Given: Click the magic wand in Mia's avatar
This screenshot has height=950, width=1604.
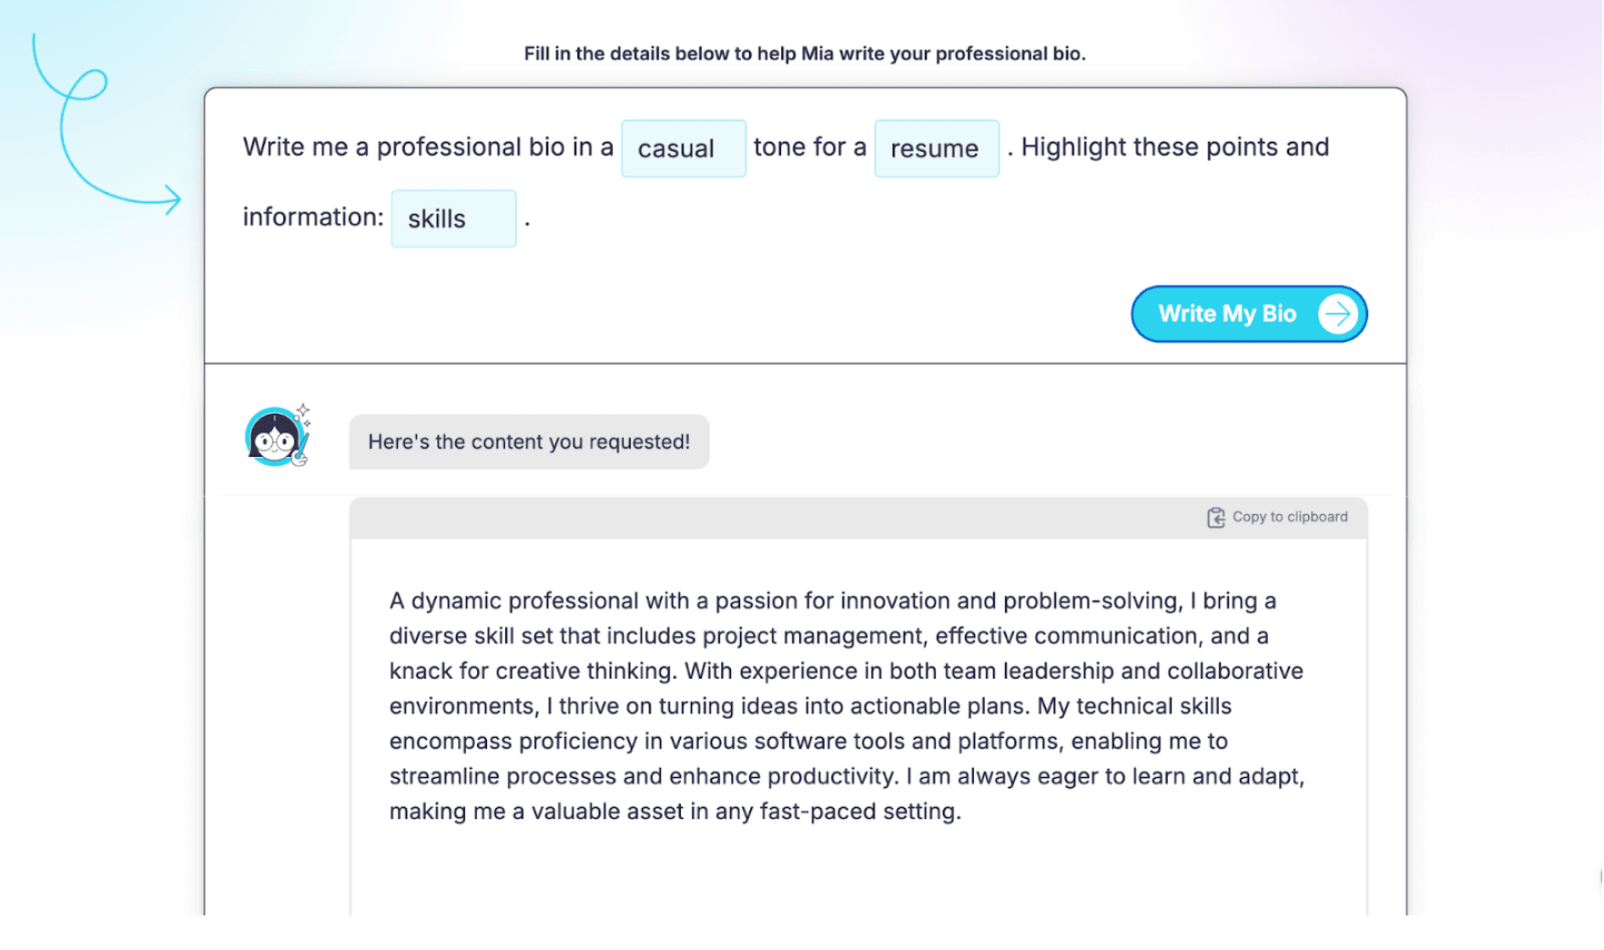Looking at the screenshot, I should point(302,444).
